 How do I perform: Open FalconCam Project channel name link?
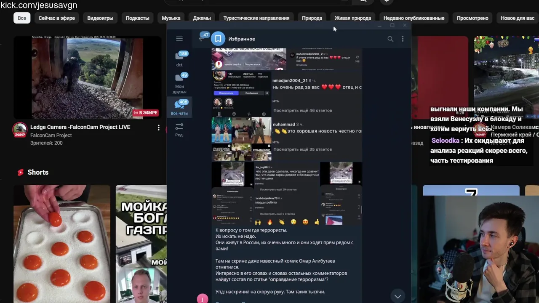pos(51,136)
